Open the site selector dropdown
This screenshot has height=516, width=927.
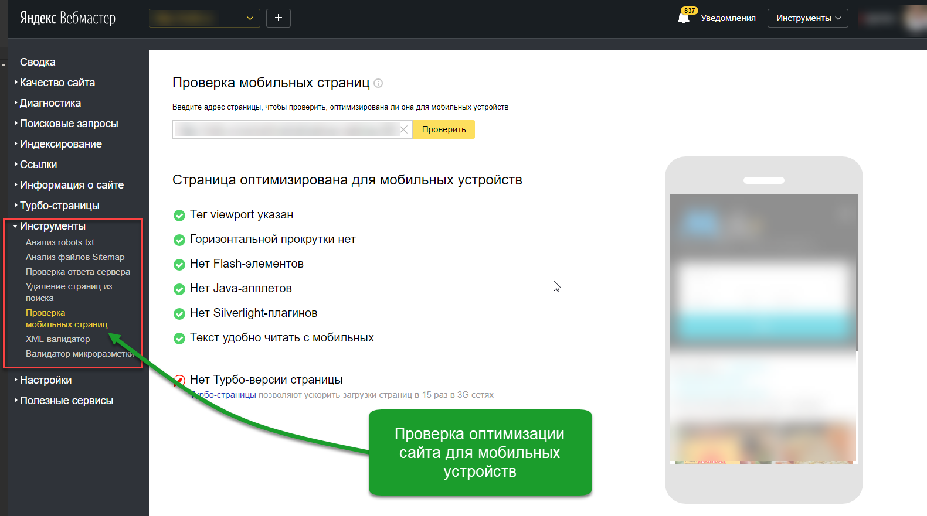[204, 18]
